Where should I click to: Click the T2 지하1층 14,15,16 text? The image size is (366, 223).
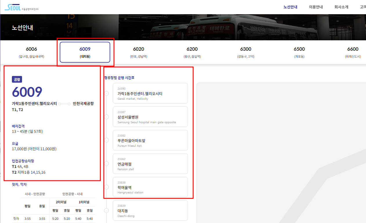click(x=29, y=173)
